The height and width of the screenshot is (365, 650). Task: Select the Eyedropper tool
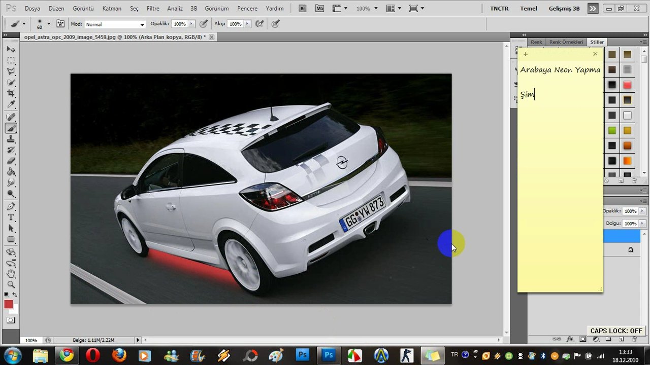[11, 105]
